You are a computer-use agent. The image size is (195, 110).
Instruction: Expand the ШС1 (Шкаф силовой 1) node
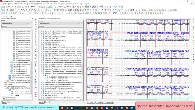click(x=10, y=66)
